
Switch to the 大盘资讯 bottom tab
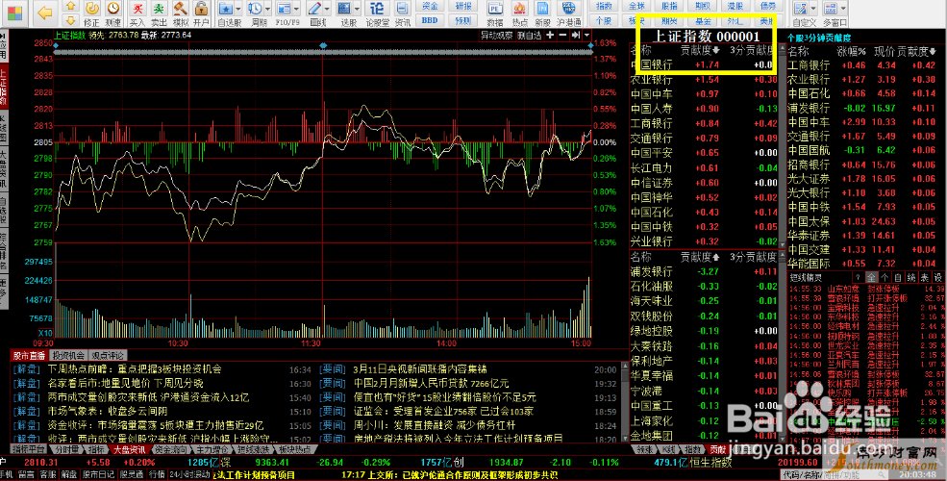(129, 449)
